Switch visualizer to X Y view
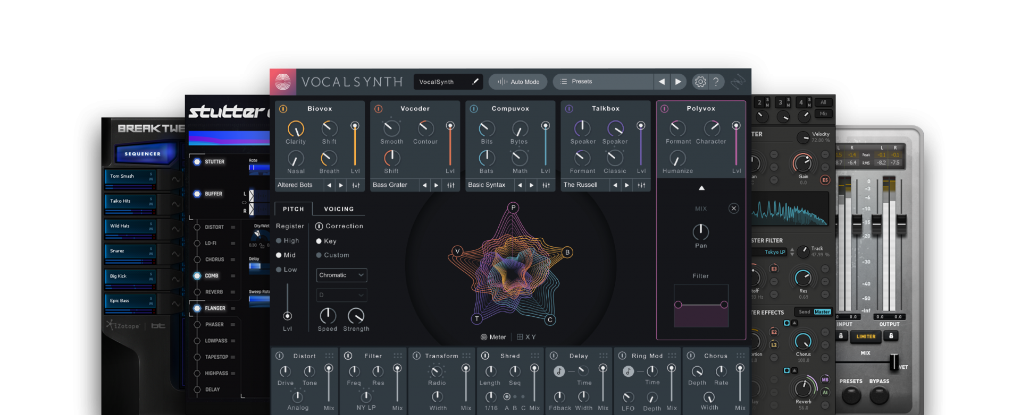The height and width of the screenshot is (415, 1021). point(526,337)
